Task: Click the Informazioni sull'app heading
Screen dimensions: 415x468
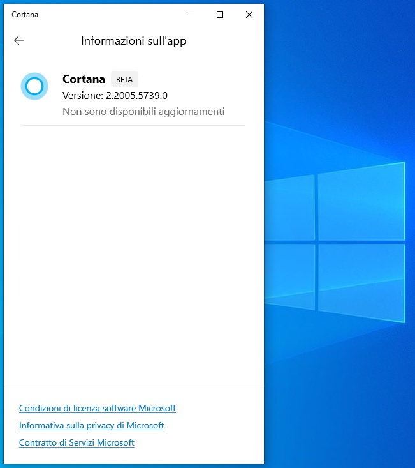Action: (x=134, y=41)
